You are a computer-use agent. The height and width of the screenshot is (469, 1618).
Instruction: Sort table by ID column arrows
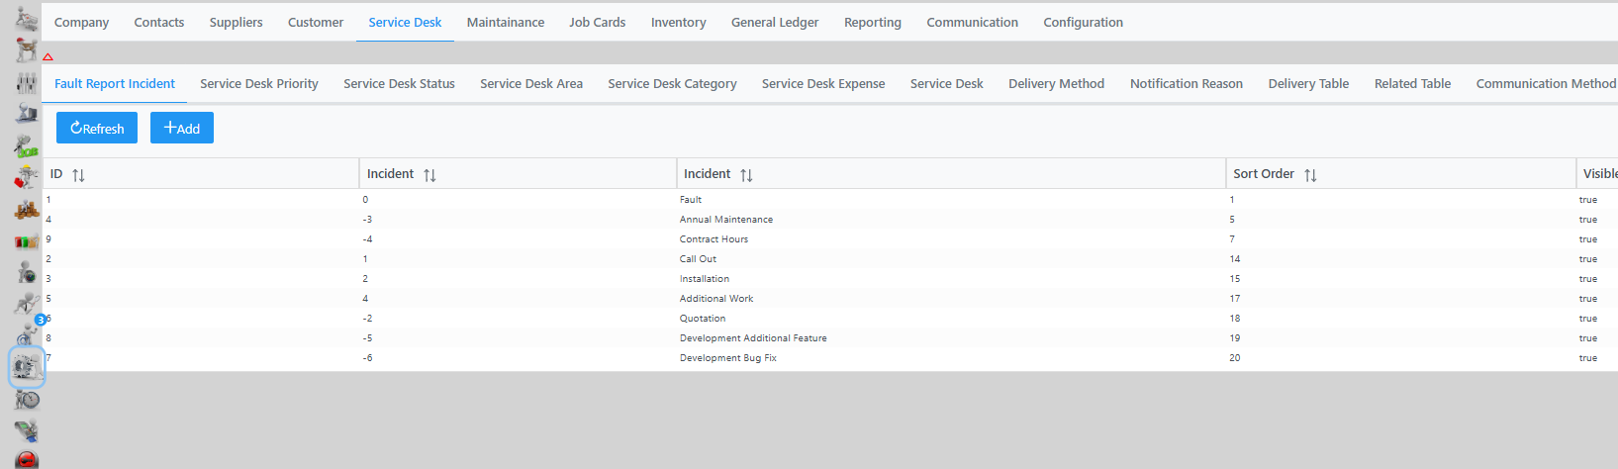click(x=79, y=175)
